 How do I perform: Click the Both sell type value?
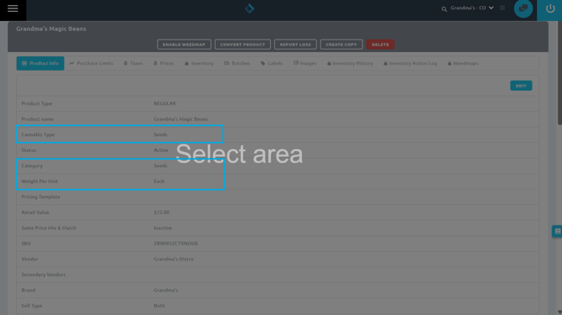(159, 306)
